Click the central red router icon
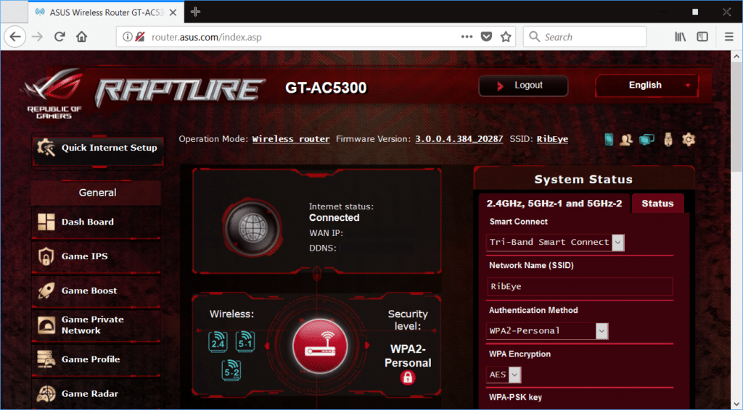Viewport: 743px width, 410px height. click(x=320, y=346)
